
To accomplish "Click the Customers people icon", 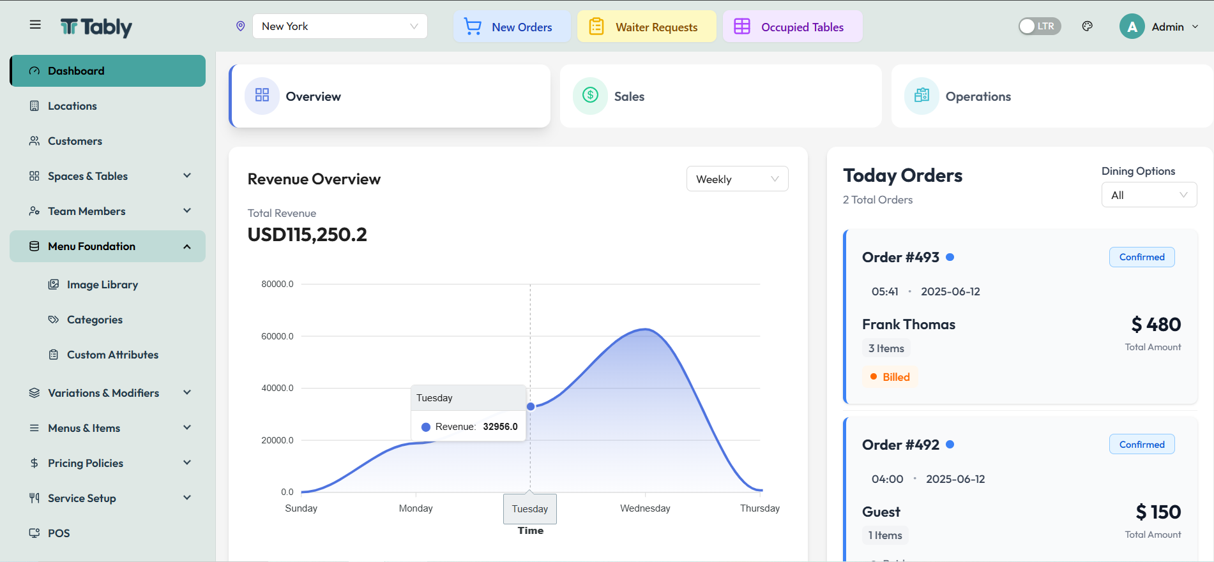I will pyautogui.click(x=34, y=141).
